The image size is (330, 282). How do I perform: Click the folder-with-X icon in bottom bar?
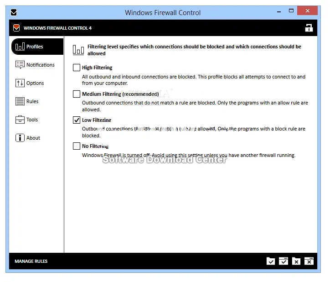pyautogui.click(x=296, y=261)
